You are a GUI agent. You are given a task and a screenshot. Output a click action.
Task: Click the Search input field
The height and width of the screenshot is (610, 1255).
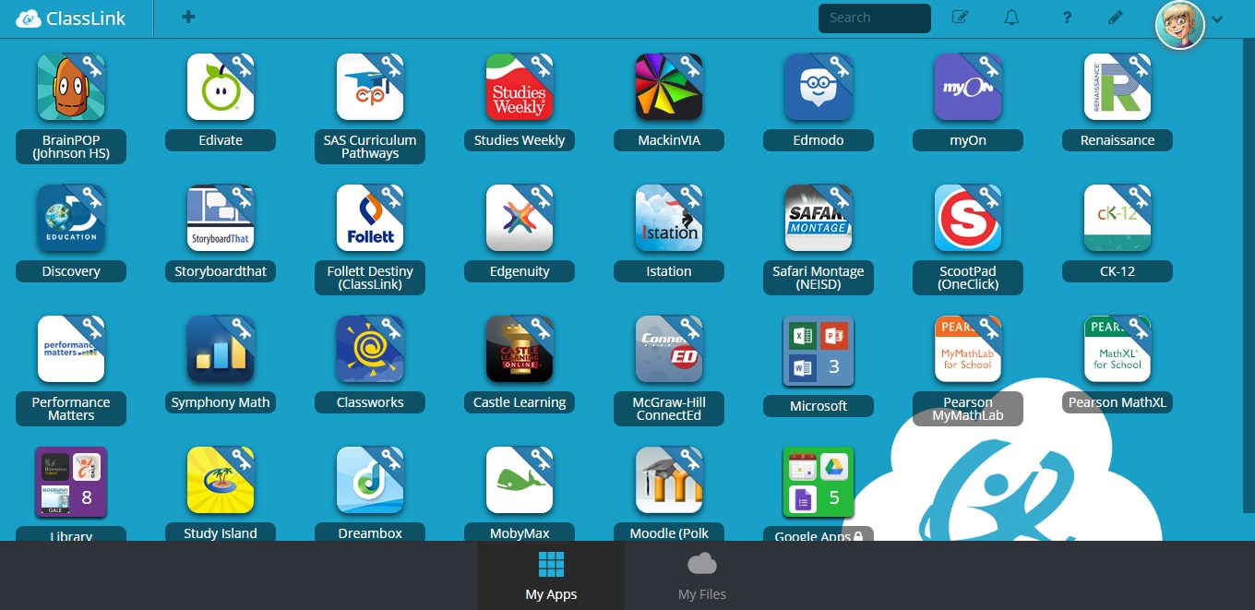pyautogui.click(x=875, y=18)
